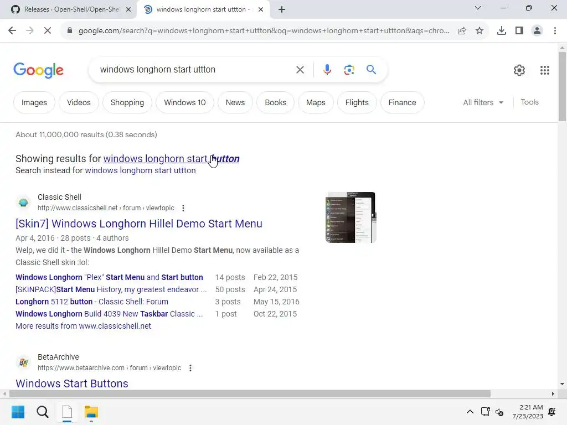Click inside the Google search input field

click(195, 70)
